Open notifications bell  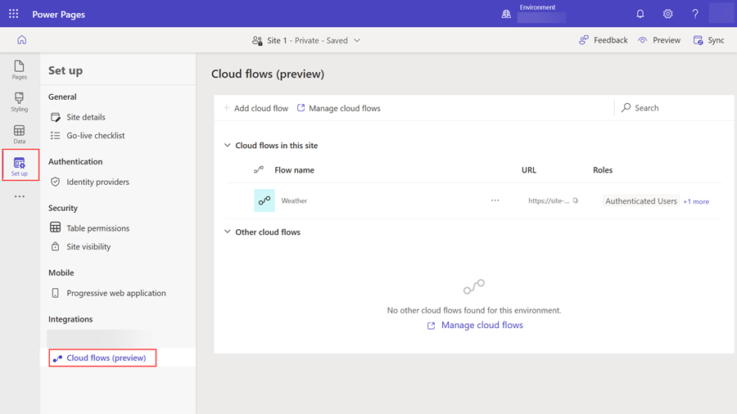(640, 14)
